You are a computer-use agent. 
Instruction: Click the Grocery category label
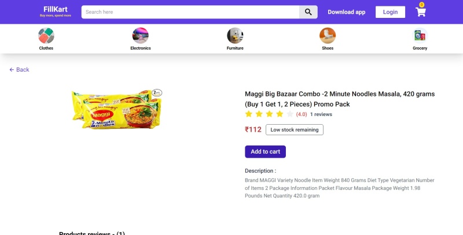click(420, 48)
